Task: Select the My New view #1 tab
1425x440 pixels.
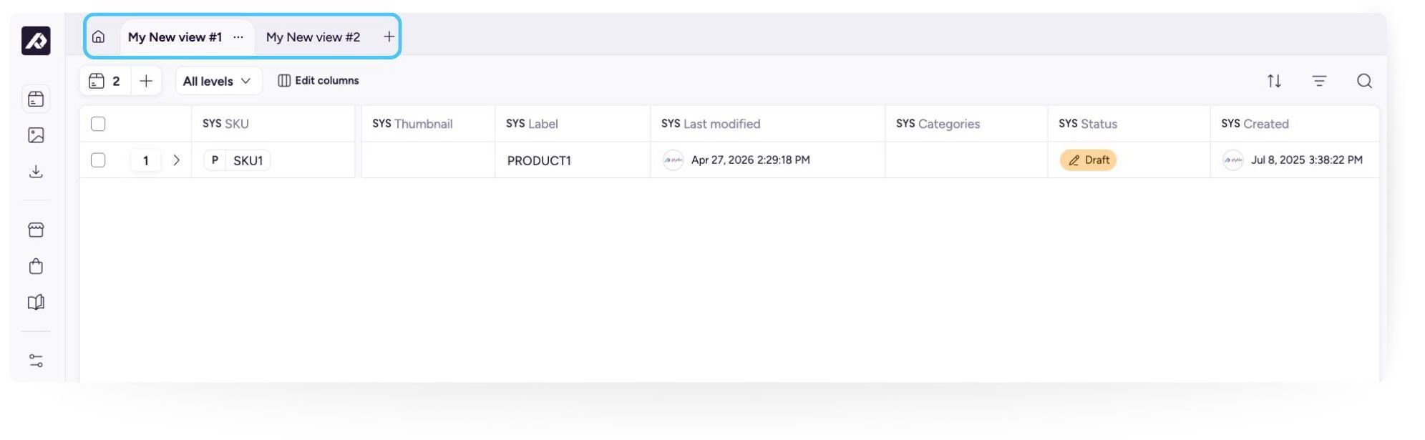Action: coord(175,37)
